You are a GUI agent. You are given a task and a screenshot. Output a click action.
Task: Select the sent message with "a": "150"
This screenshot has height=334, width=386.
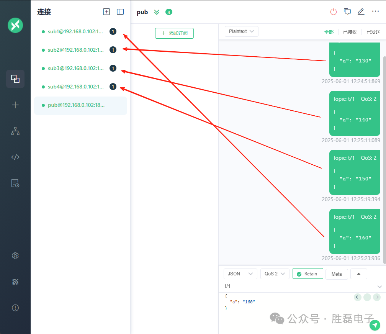pyautogui.click(x=355, y=172)
